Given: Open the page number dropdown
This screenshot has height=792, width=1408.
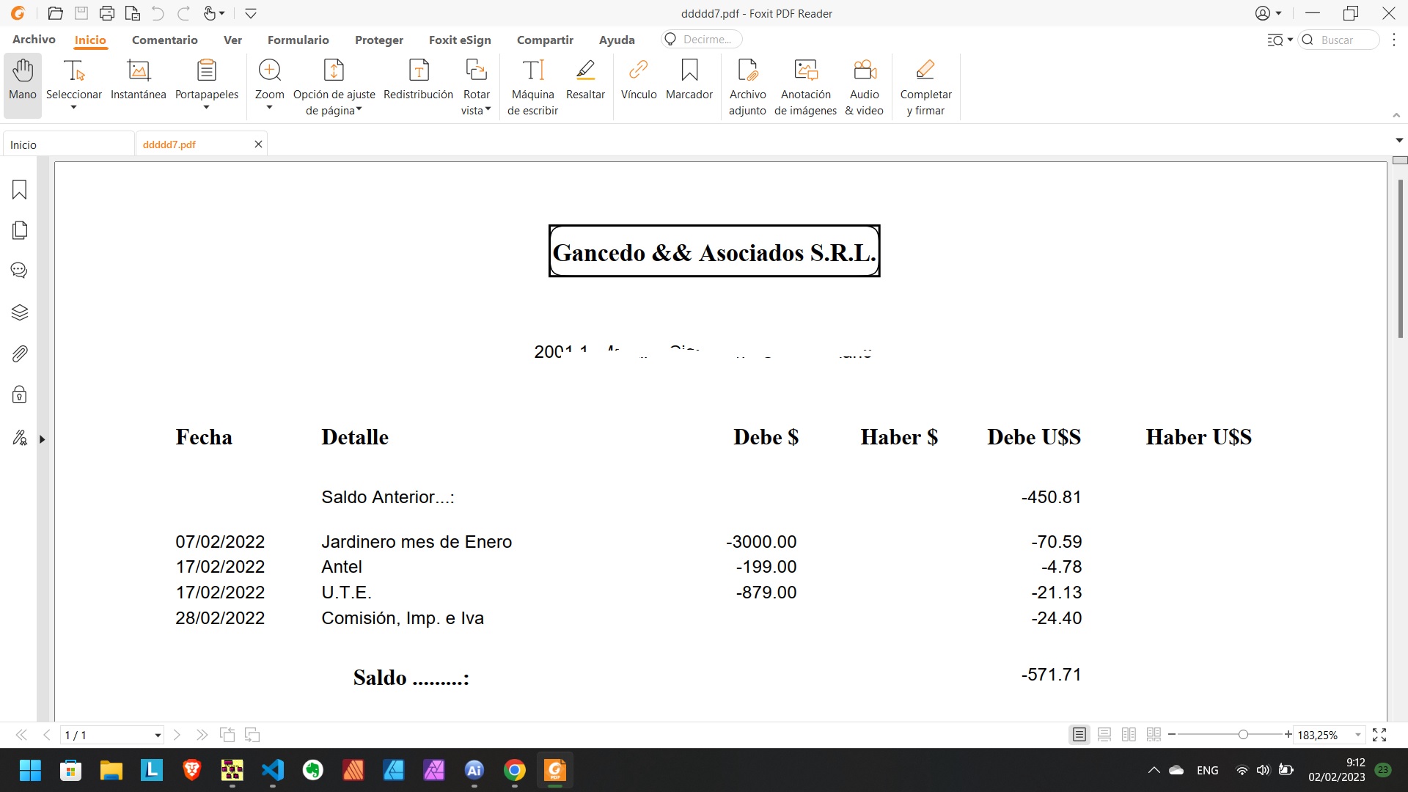Looking at the screenshot, I should (157, 736).
